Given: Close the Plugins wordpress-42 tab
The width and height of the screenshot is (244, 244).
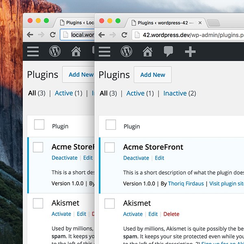Looking at the screenshot, I should (200, 23).
